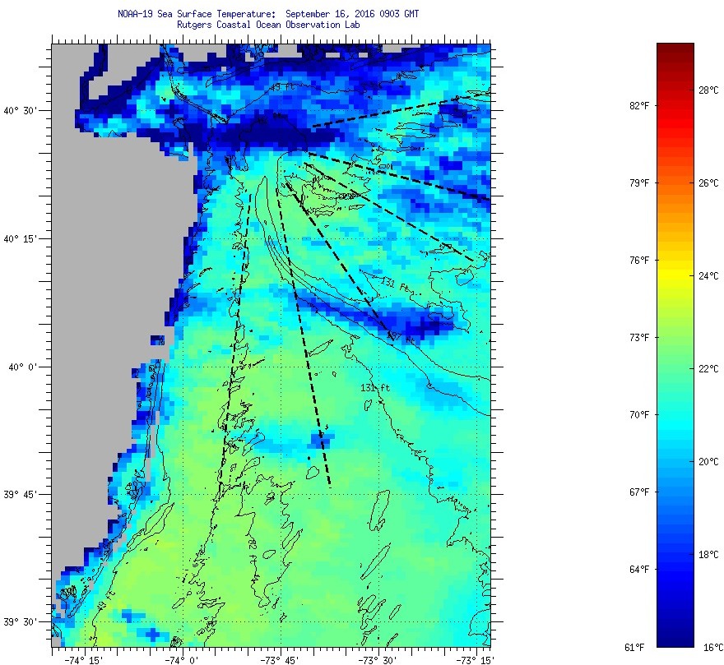Screen dimensions: 724x665
Task: Click the 197 ft depth contour label
Action: (x=401, y=338)
